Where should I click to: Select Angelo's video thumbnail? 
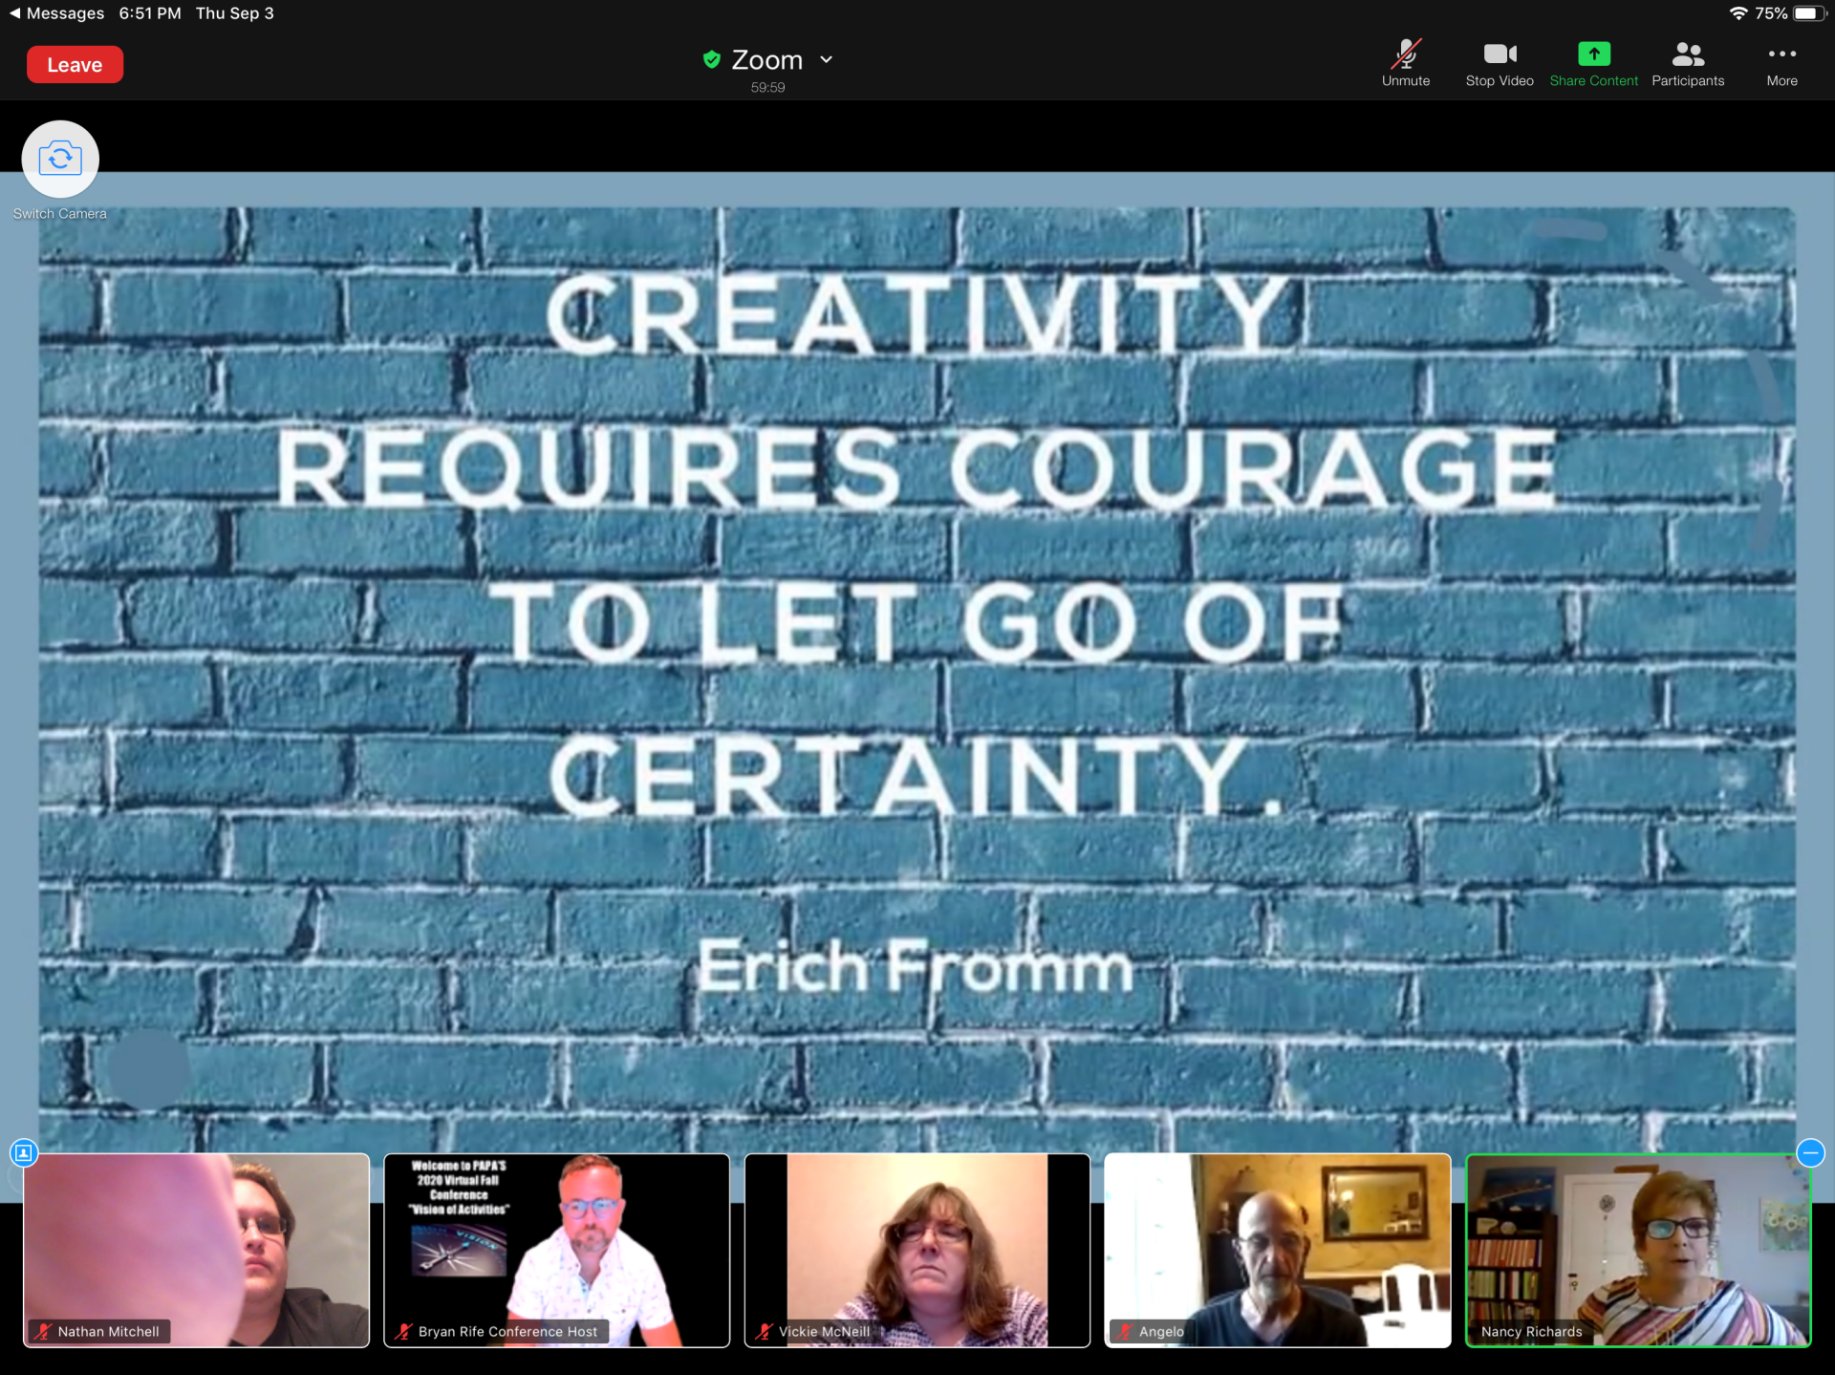click(1277, 1250)
